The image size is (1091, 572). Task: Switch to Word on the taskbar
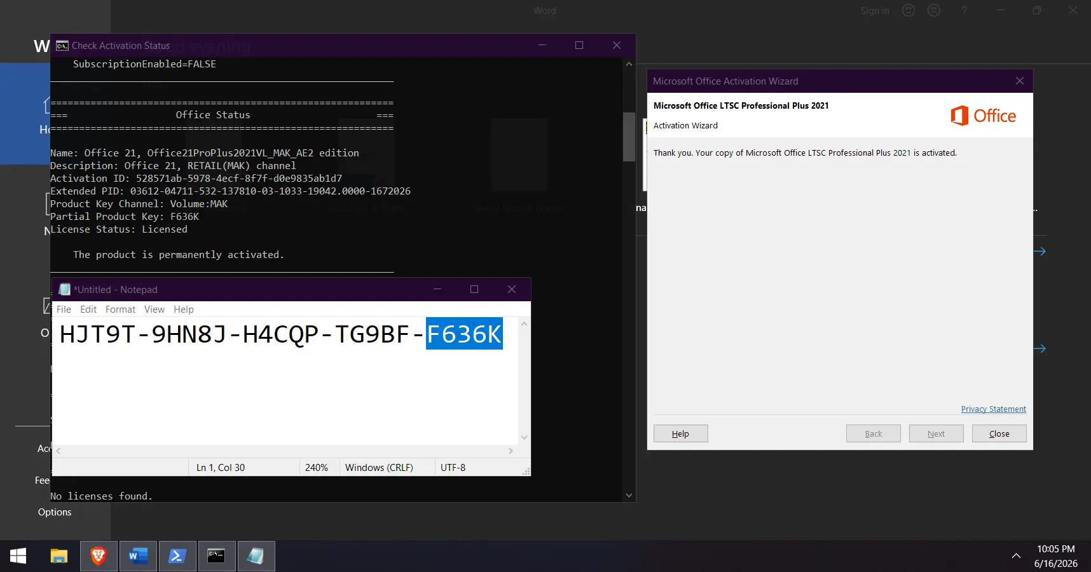tap(138, 556)
